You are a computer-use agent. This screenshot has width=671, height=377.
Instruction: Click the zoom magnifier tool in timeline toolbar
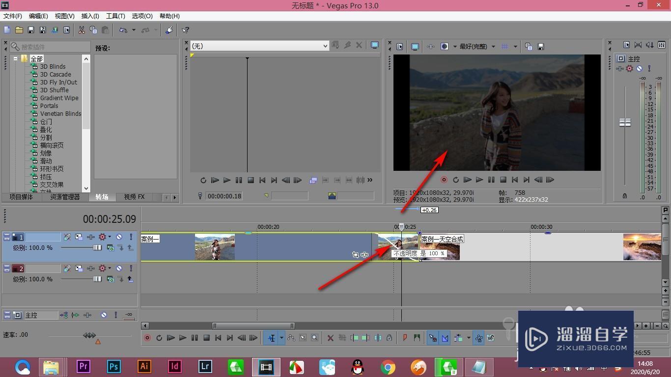315,338
